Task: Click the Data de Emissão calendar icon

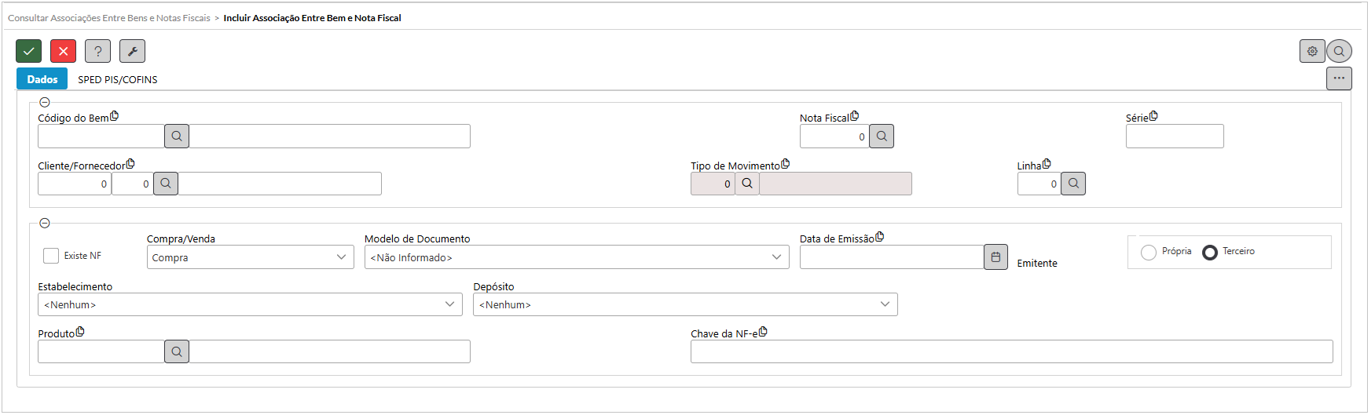Action: point(995,257)
